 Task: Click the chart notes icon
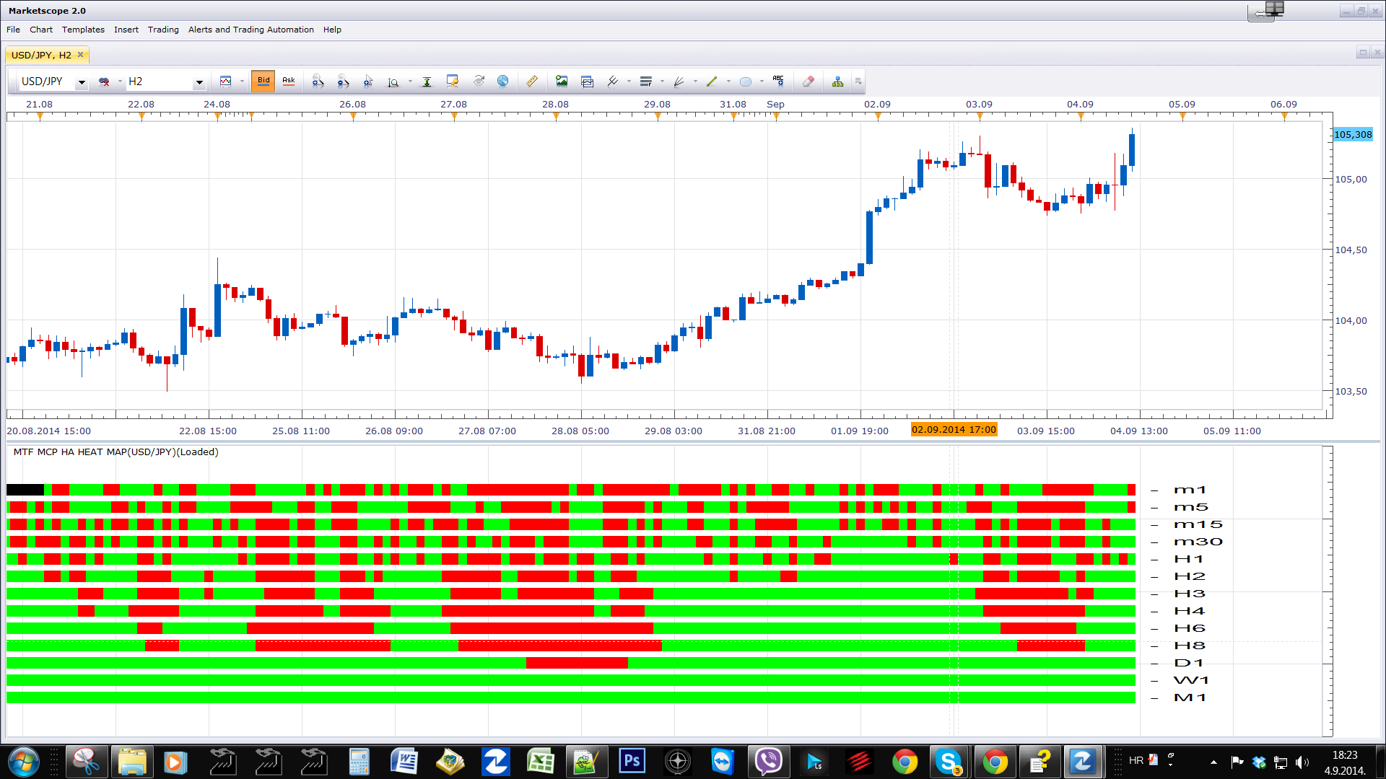453,82
